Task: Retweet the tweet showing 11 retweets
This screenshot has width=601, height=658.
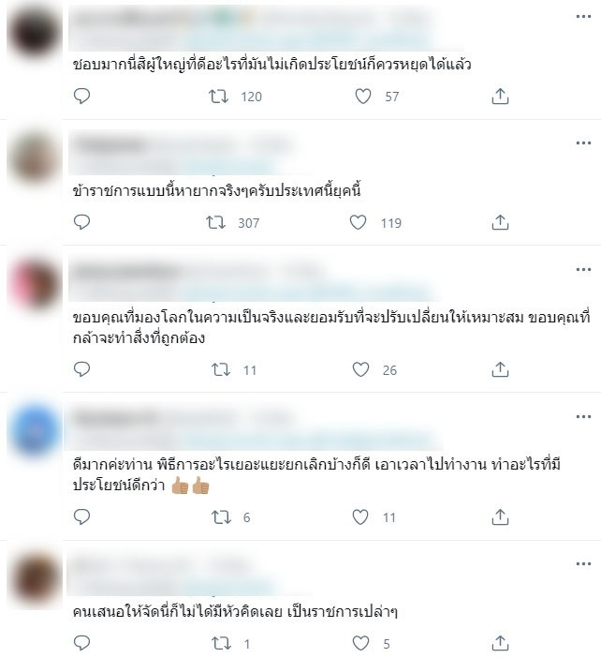Action: pos(221,369)
